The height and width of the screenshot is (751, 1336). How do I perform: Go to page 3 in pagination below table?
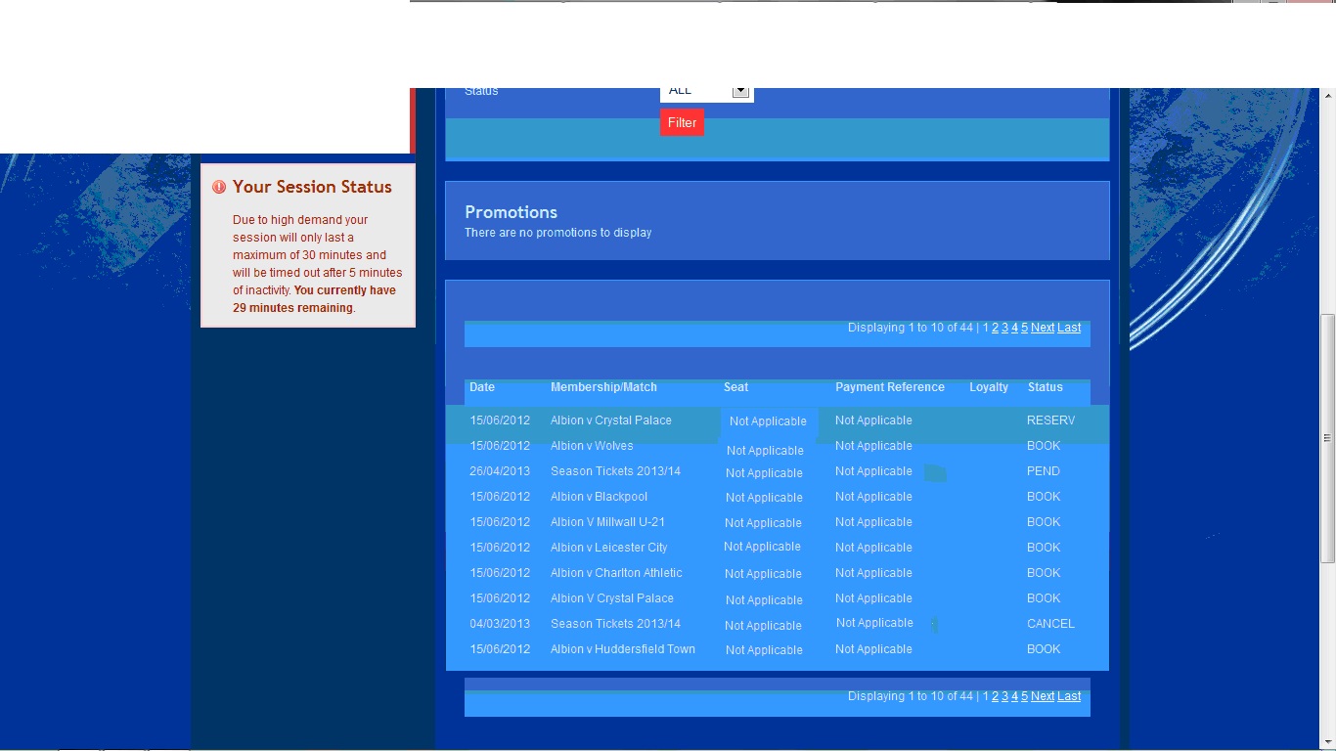[x=1004, y=696]
